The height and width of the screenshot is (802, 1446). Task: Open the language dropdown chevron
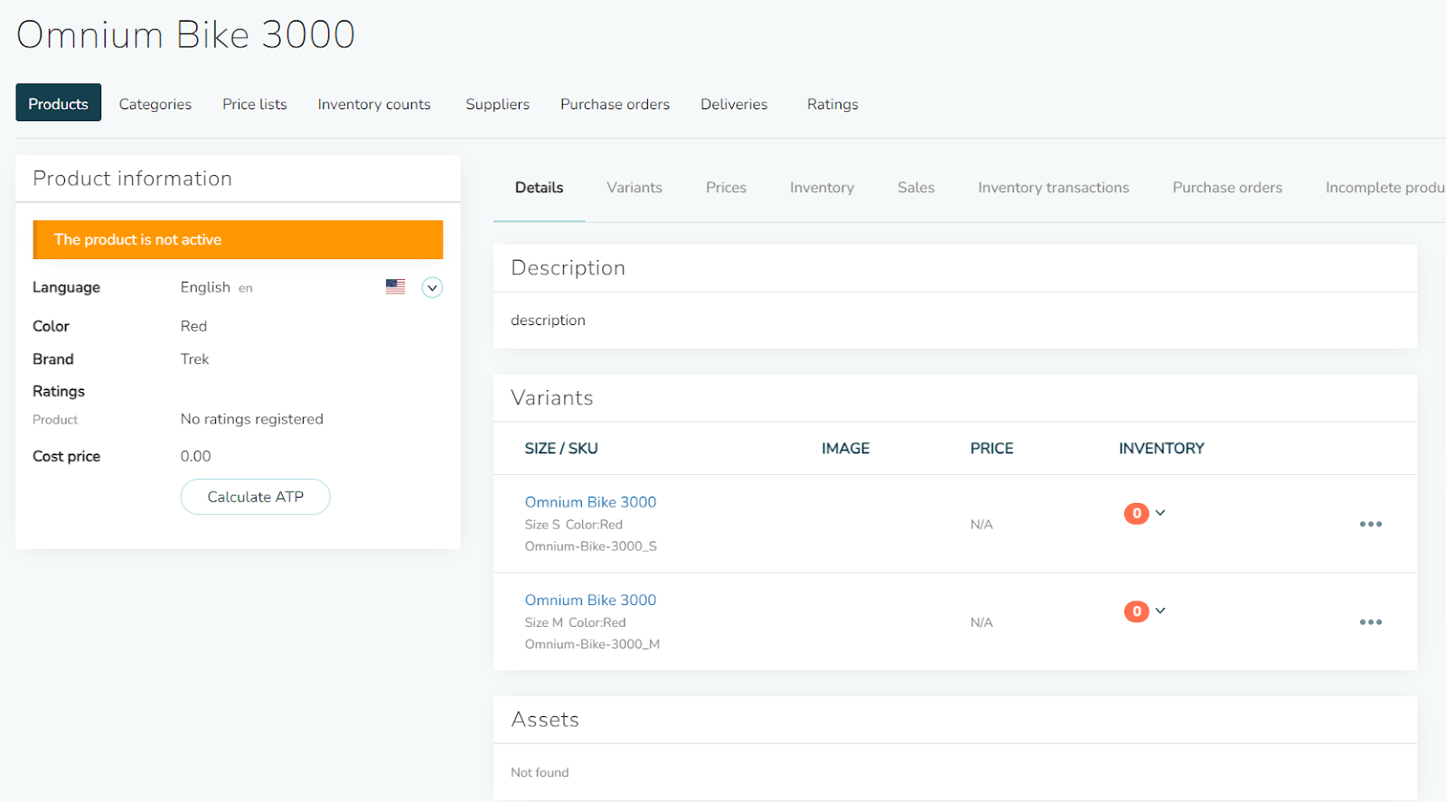click(432, 287)
